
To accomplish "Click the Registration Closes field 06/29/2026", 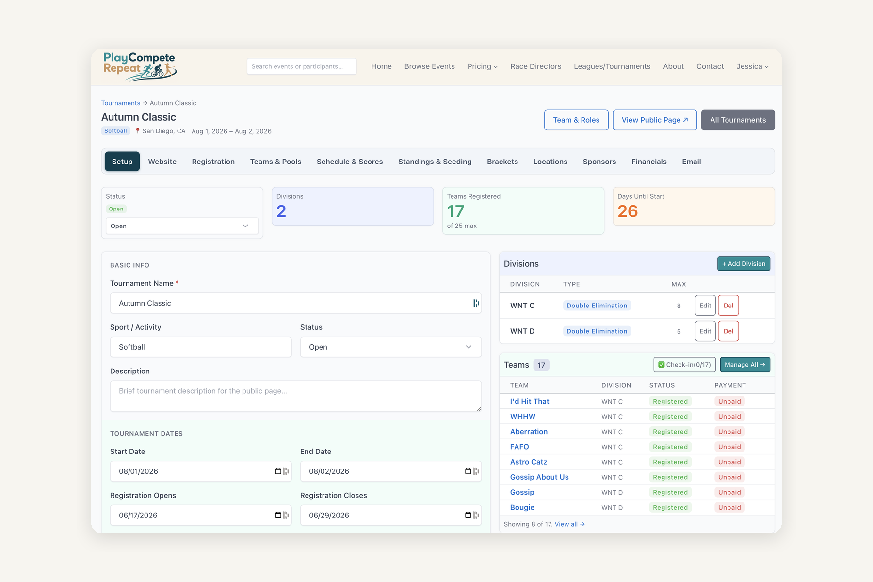I will pos(390,515).
